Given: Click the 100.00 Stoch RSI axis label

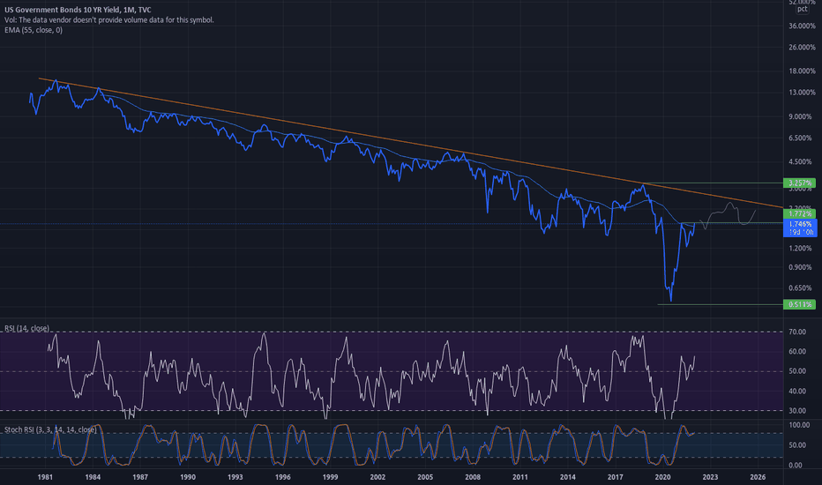Looking at the screenshot, I should pos(799,425).
